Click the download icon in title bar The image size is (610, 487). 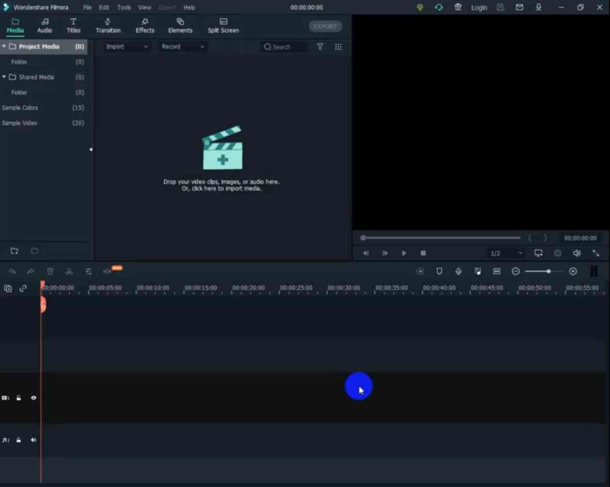(x=539, y=7)
